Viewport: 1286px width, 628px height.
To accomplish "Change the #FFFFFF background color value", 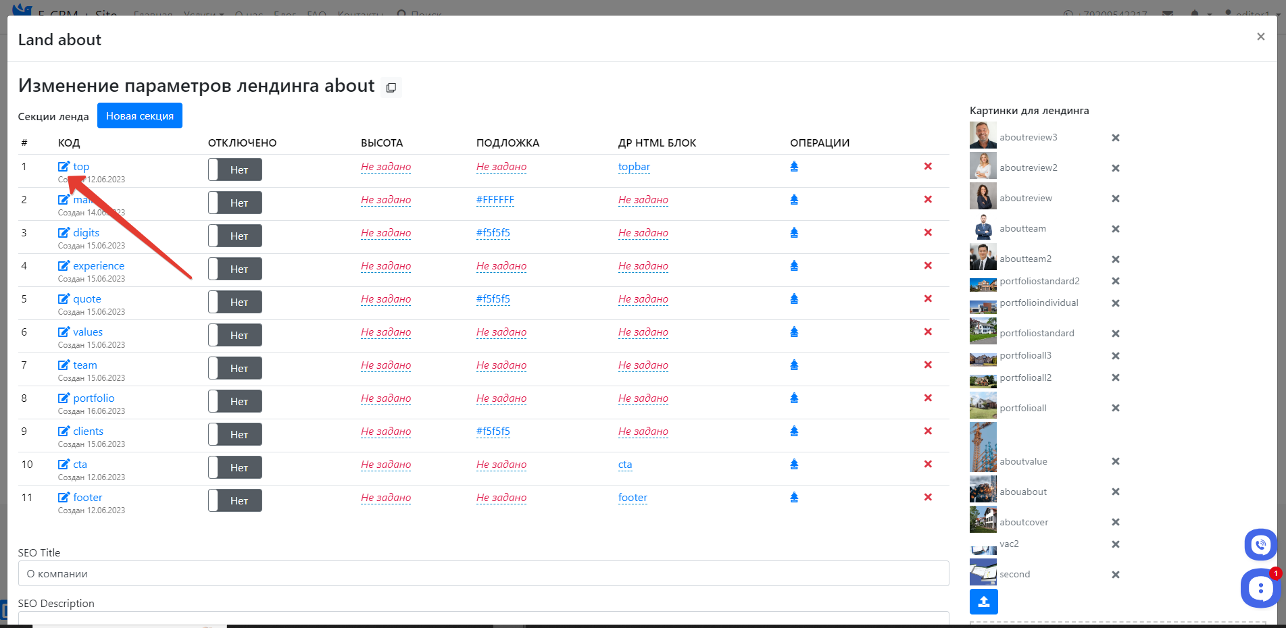I will [495, 200].
